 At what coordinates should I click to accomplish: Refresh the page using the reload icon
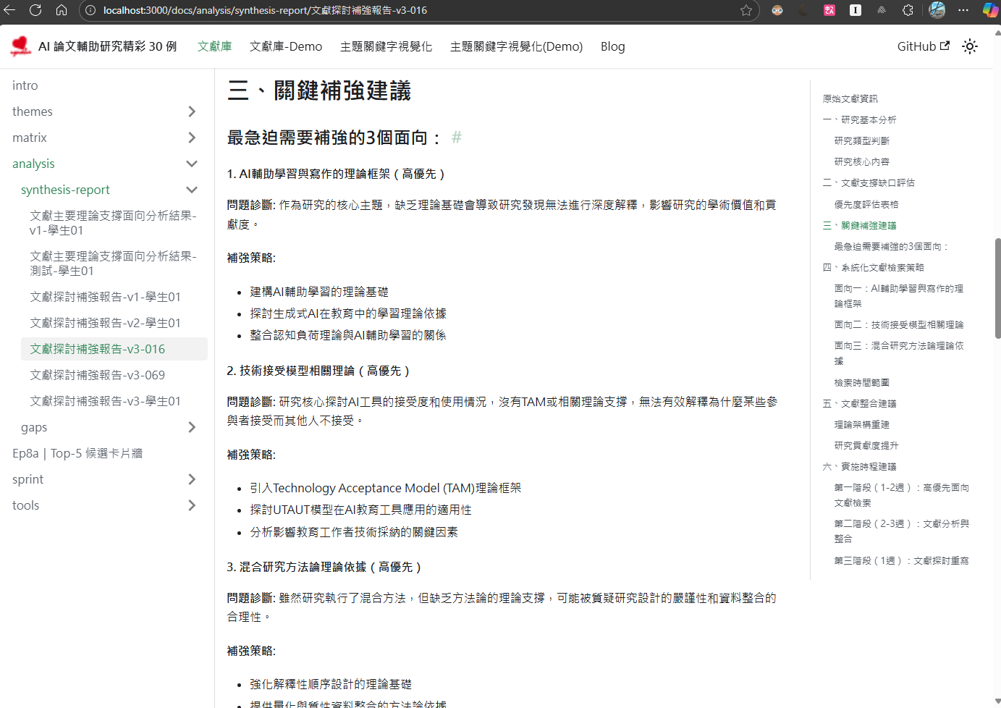pyautogui.click(x=35, y=10)
